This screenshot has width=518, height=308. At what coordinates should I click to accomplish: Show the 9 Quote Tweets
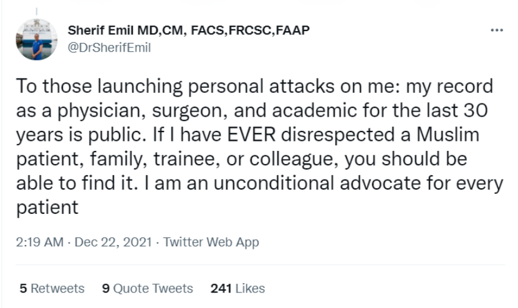(147, 288)
